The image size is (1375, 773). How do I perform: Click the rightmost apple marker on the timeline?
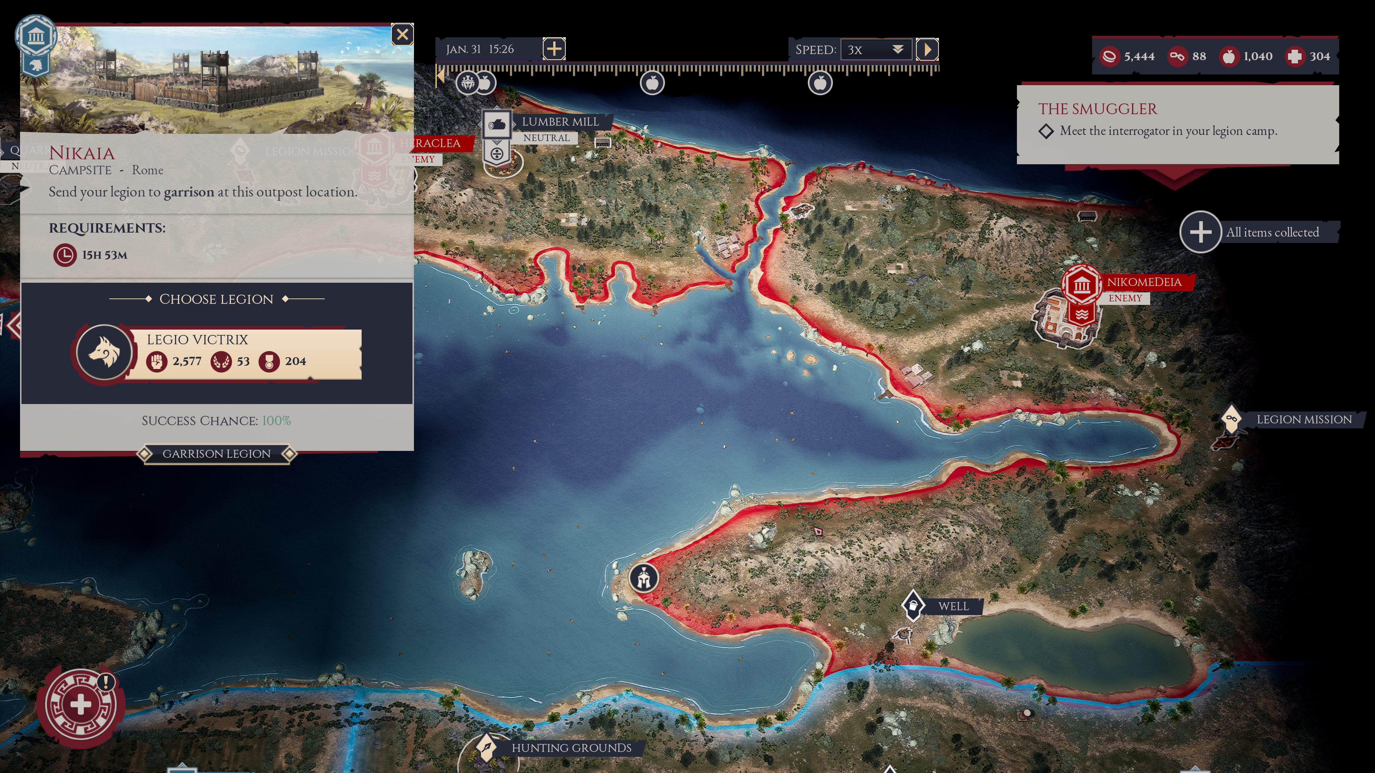click(x=820, y=83)
